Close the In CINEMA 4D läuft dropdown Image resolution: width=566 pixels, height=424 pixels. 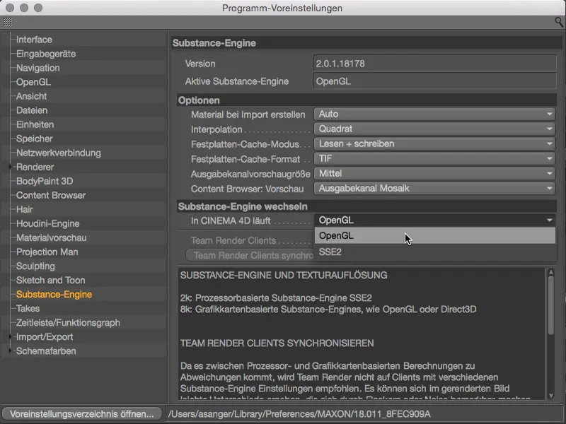(x=434, y=220)
